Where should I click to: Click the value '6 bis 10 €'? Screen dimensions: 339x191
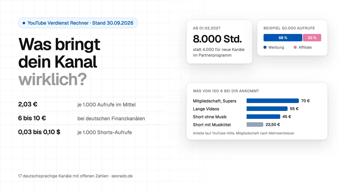[32, 118]
